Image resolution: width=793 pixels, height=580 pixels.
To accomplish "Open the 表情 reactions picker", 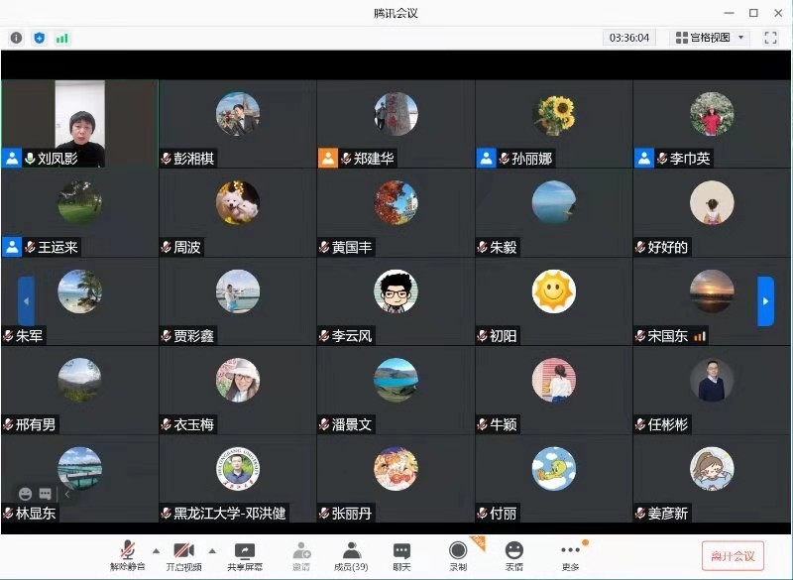I will (513, 556).
